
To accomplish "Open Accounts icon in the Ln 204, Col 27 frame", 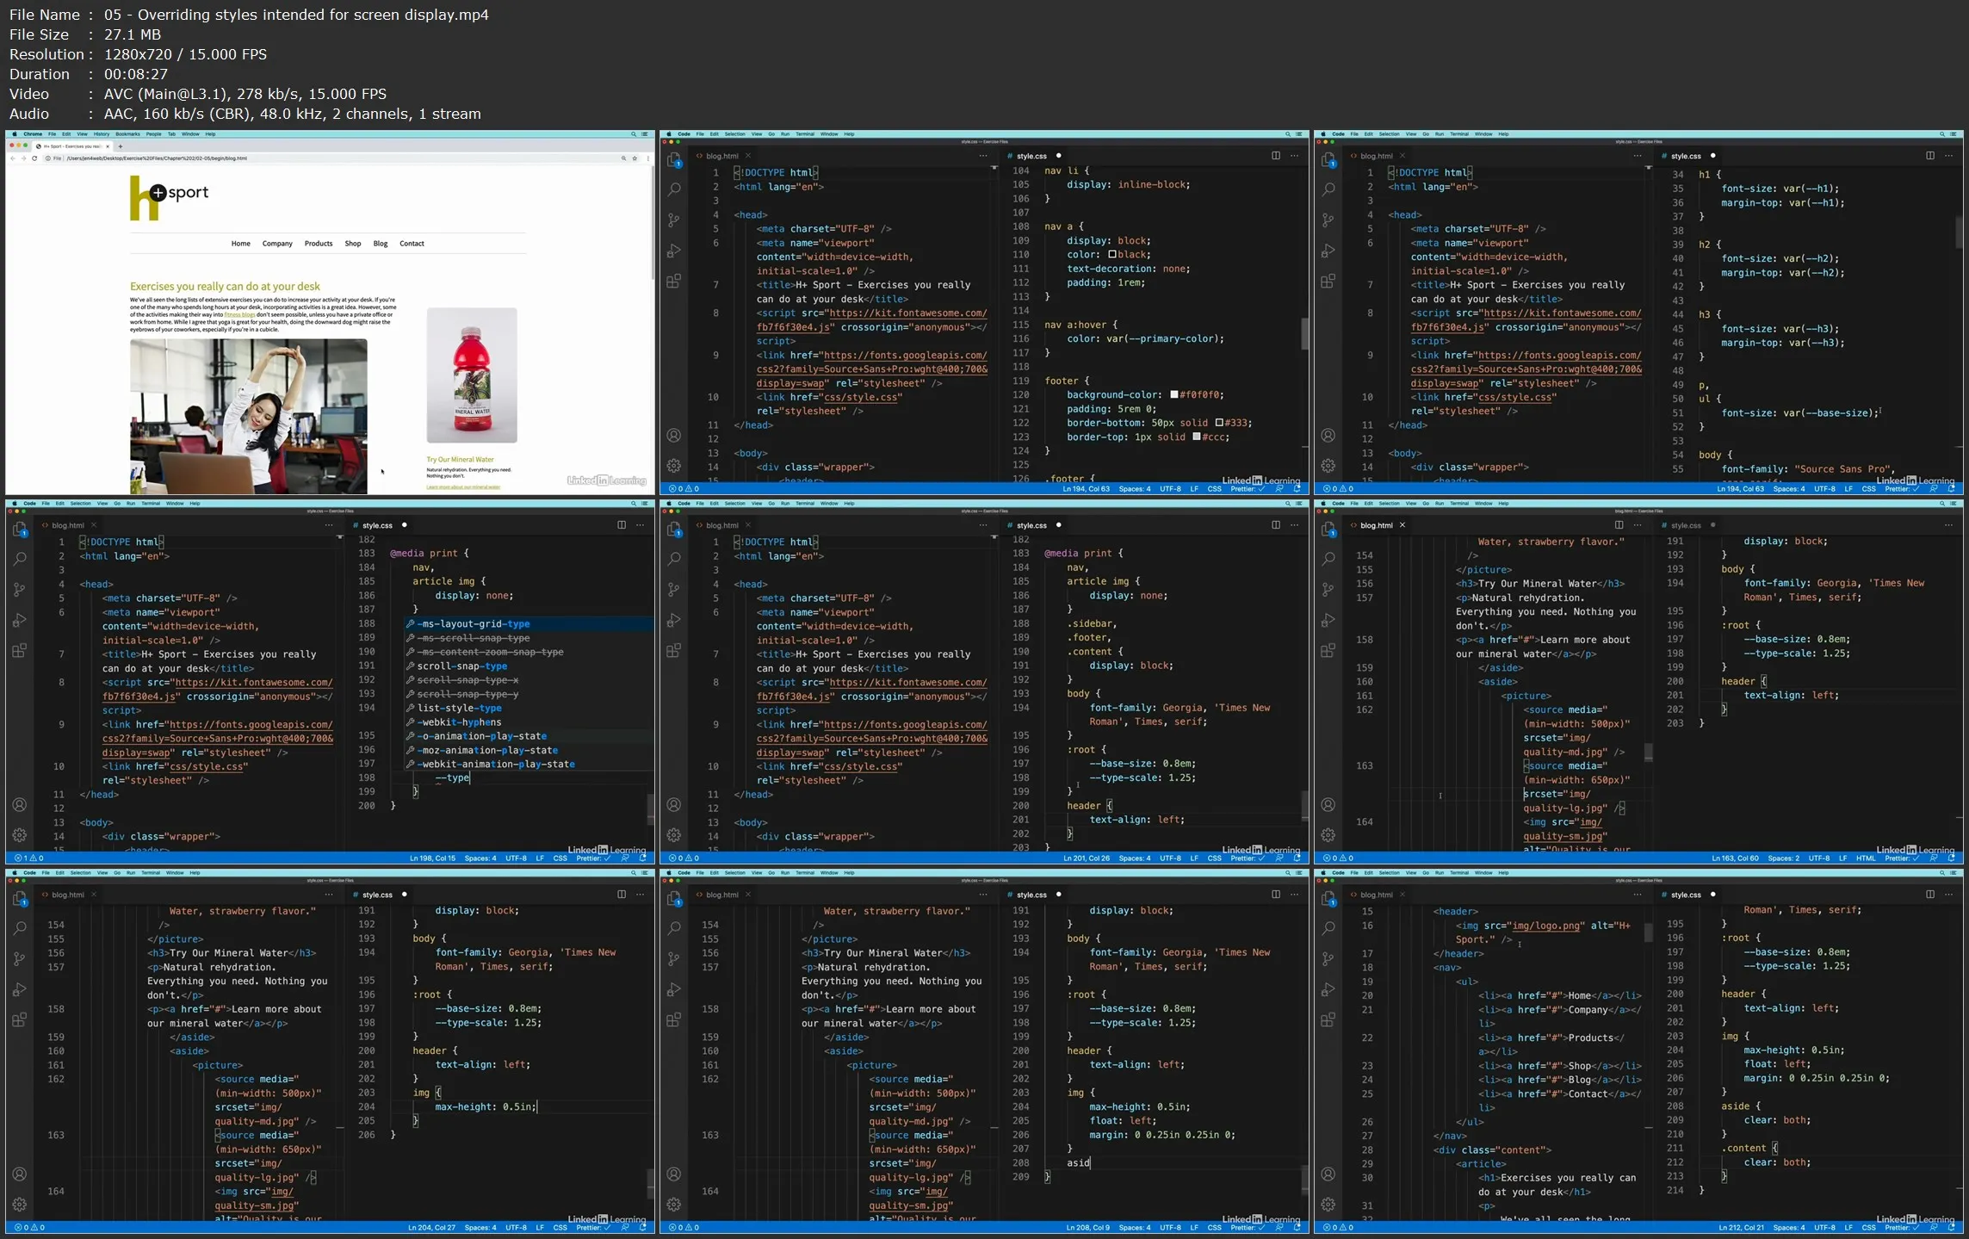I will (20, 1174).
